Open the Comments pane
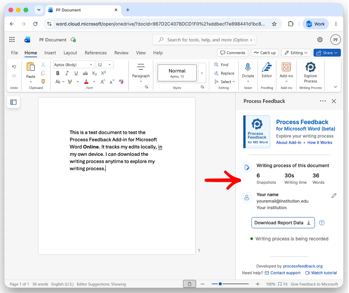The height and width of the screenshot is (293, 349). coord(233,53)
